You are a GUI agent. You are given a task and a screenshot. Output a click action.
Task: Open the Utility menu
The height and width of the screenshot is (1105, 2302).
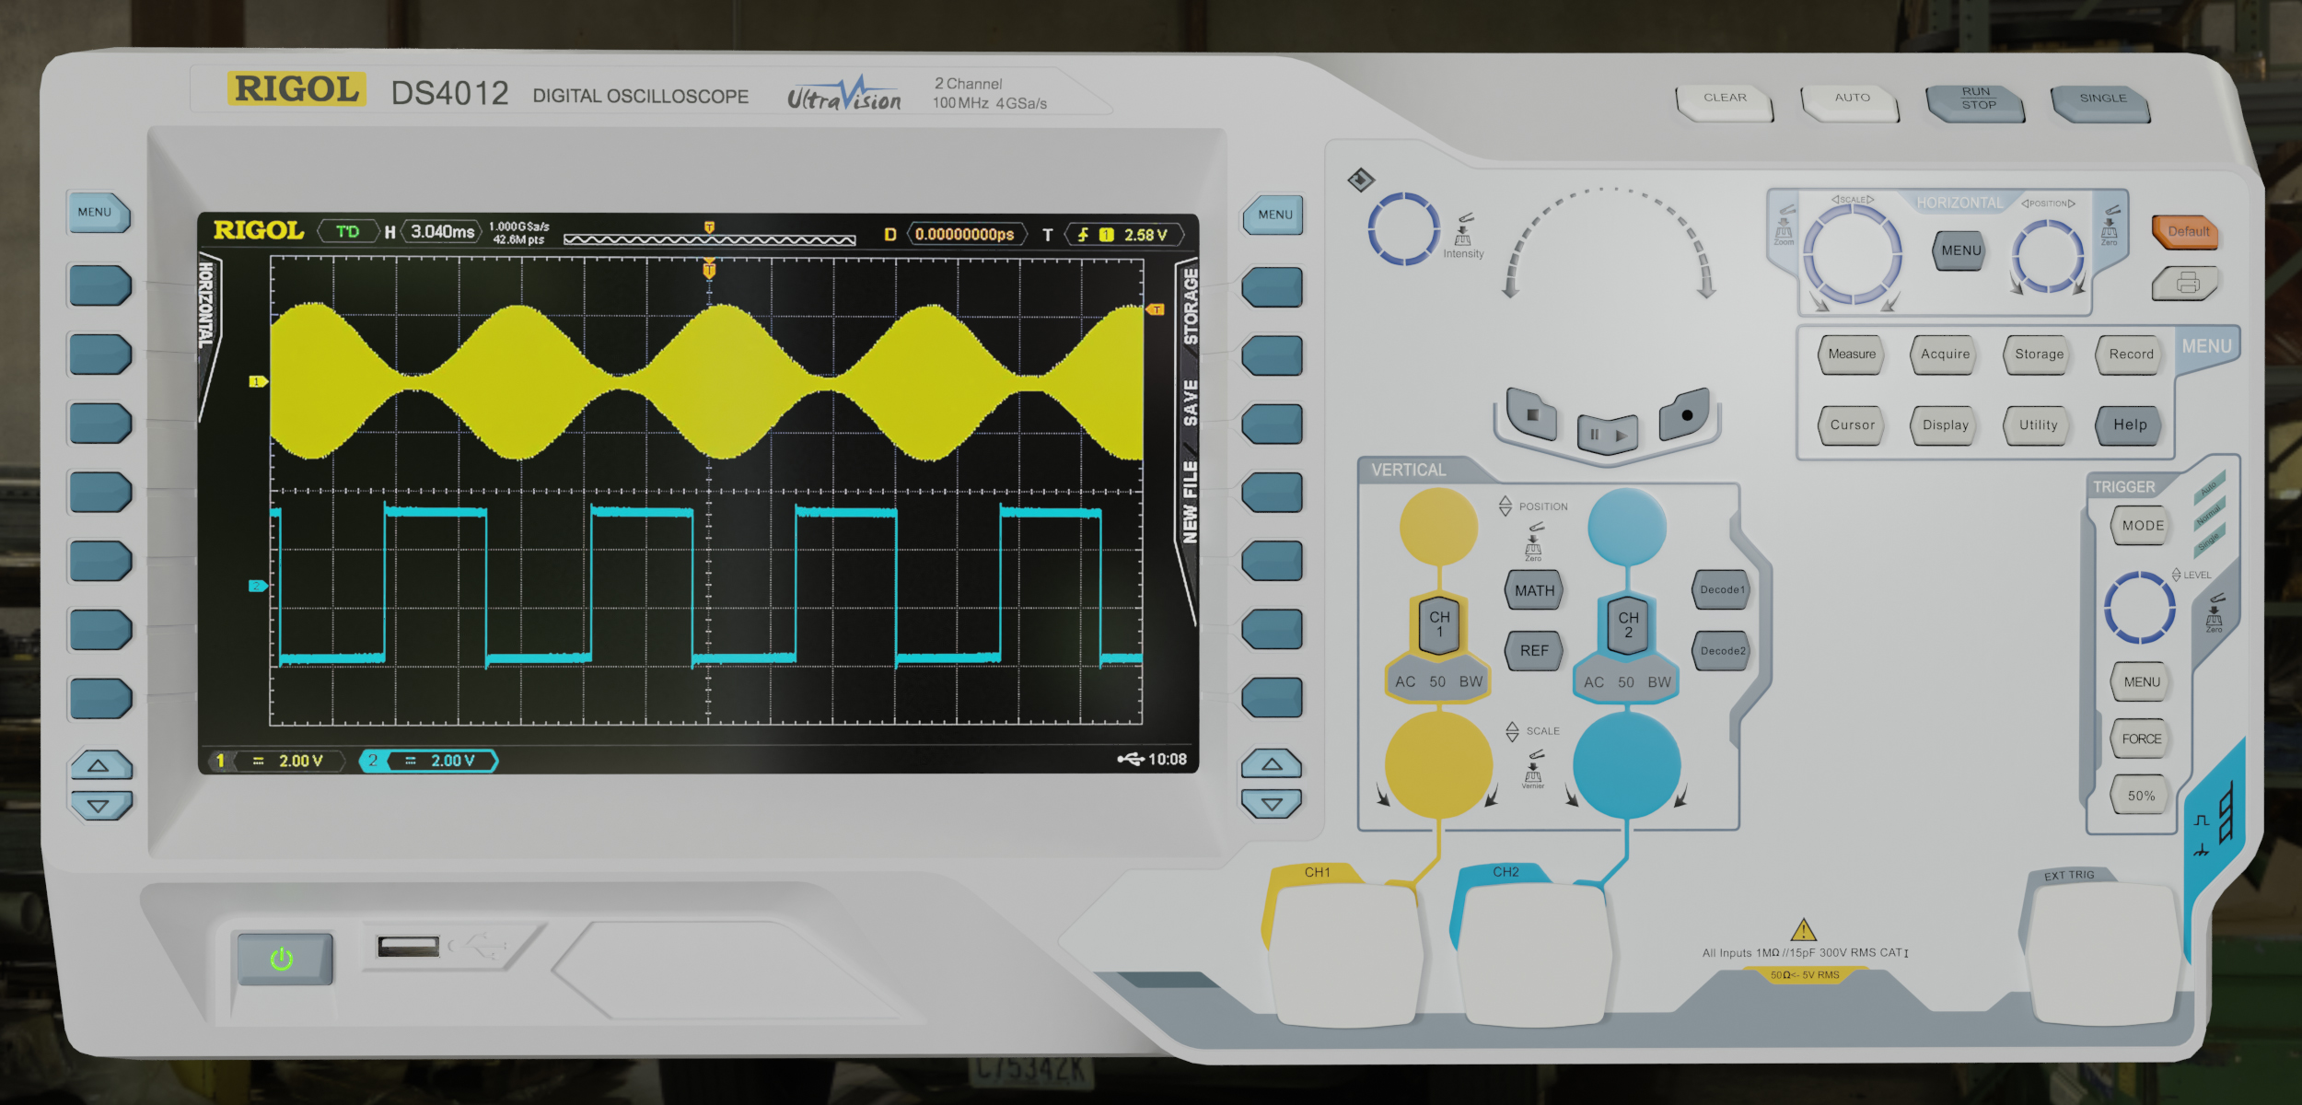point(2038,425)
